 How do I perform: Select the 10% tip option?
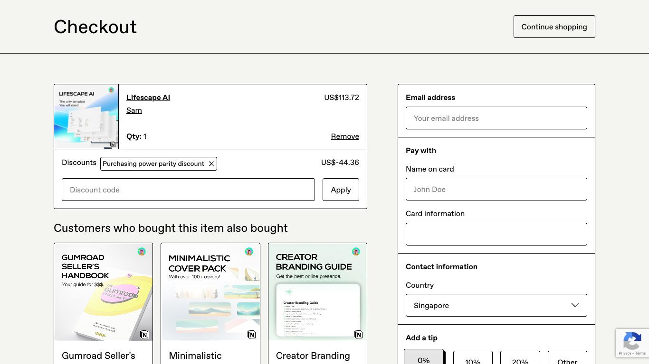[x=473, y=358]
